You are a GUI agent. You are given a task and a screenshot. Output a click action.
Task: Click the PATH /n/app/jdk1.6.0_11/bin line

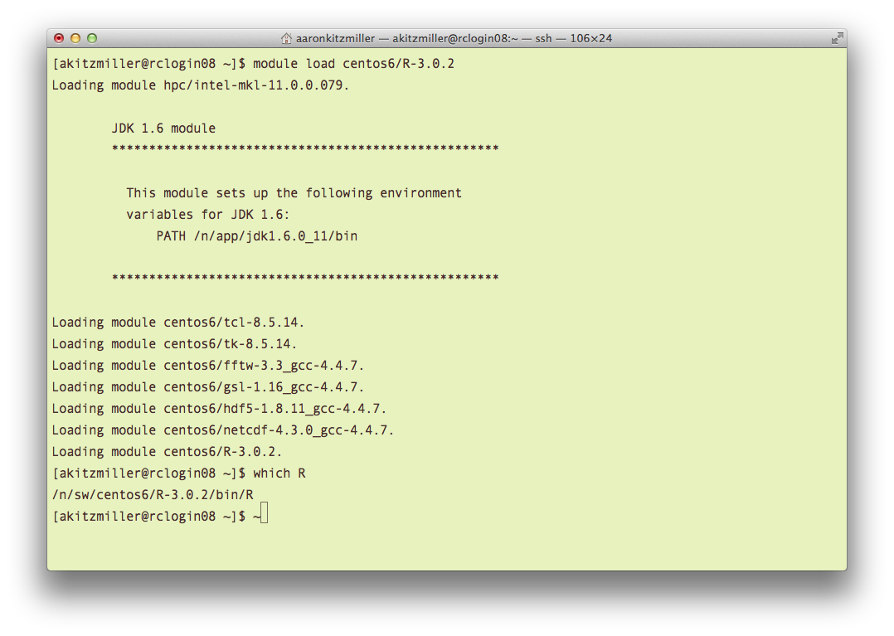(x=257, y=236)
